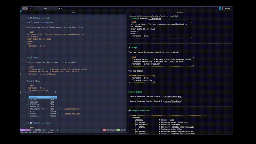This screenshot has height=144, width=256.
Task: Click images/Demo2.png link in the rendered preview
Action: (x=173, y=101)
